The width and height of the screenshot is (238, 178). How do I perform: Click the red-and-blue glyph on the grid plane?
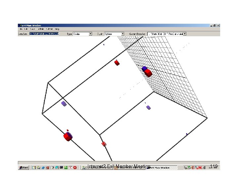point(147,72)
